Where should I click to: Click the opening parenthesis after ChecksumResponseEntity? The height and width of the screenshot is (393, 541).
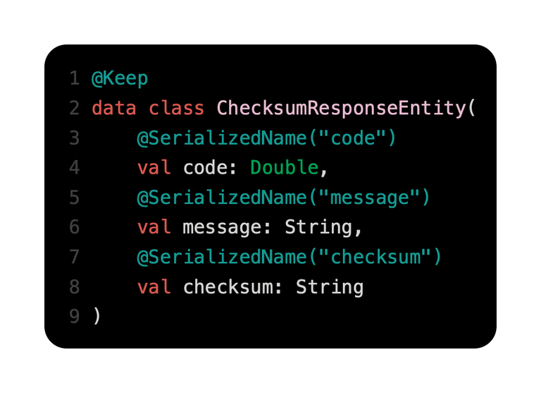(472, 108)
